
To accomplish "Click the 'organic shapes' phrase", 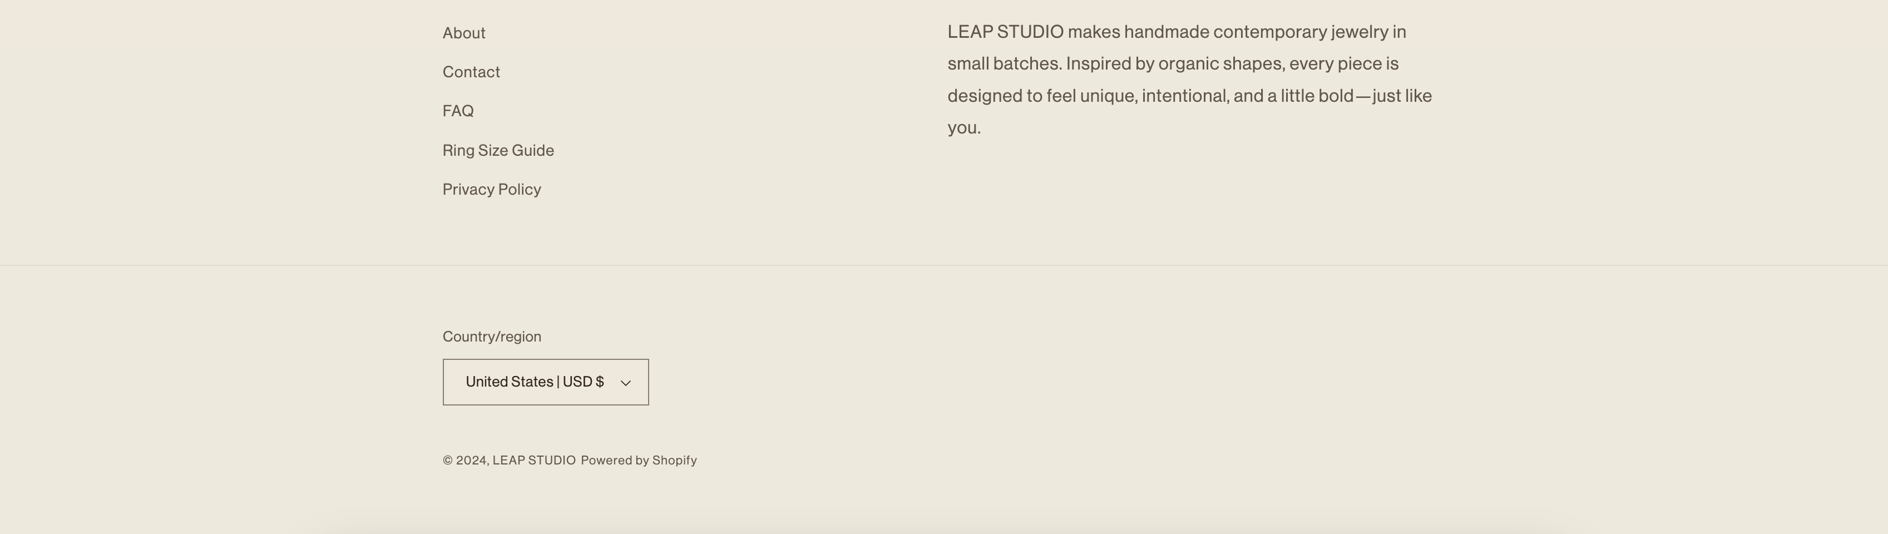I will pyautogui.click(x=1221, y=64).
